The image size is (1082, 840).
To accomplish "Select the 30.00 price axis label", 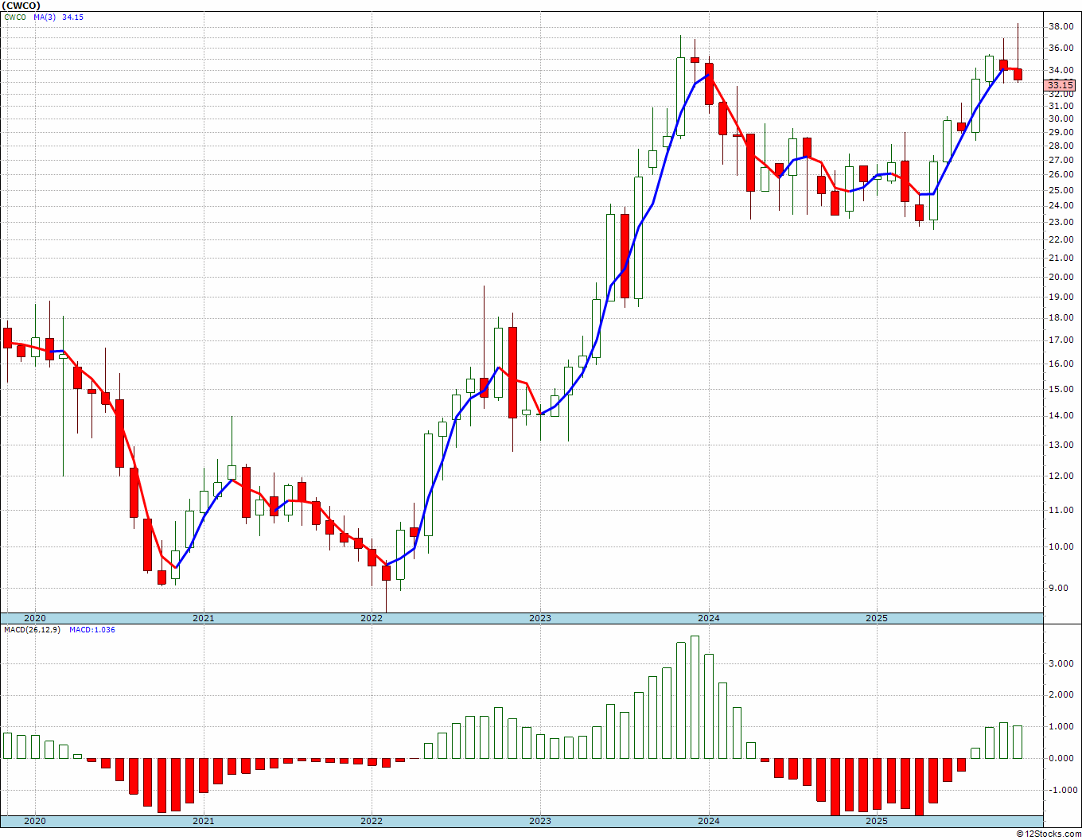I will [x=1061, y=119].
